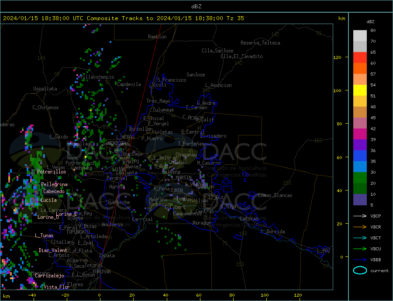Select the magenta swatch in dBZ scale

pyautogui.click(x=360, y=134)
